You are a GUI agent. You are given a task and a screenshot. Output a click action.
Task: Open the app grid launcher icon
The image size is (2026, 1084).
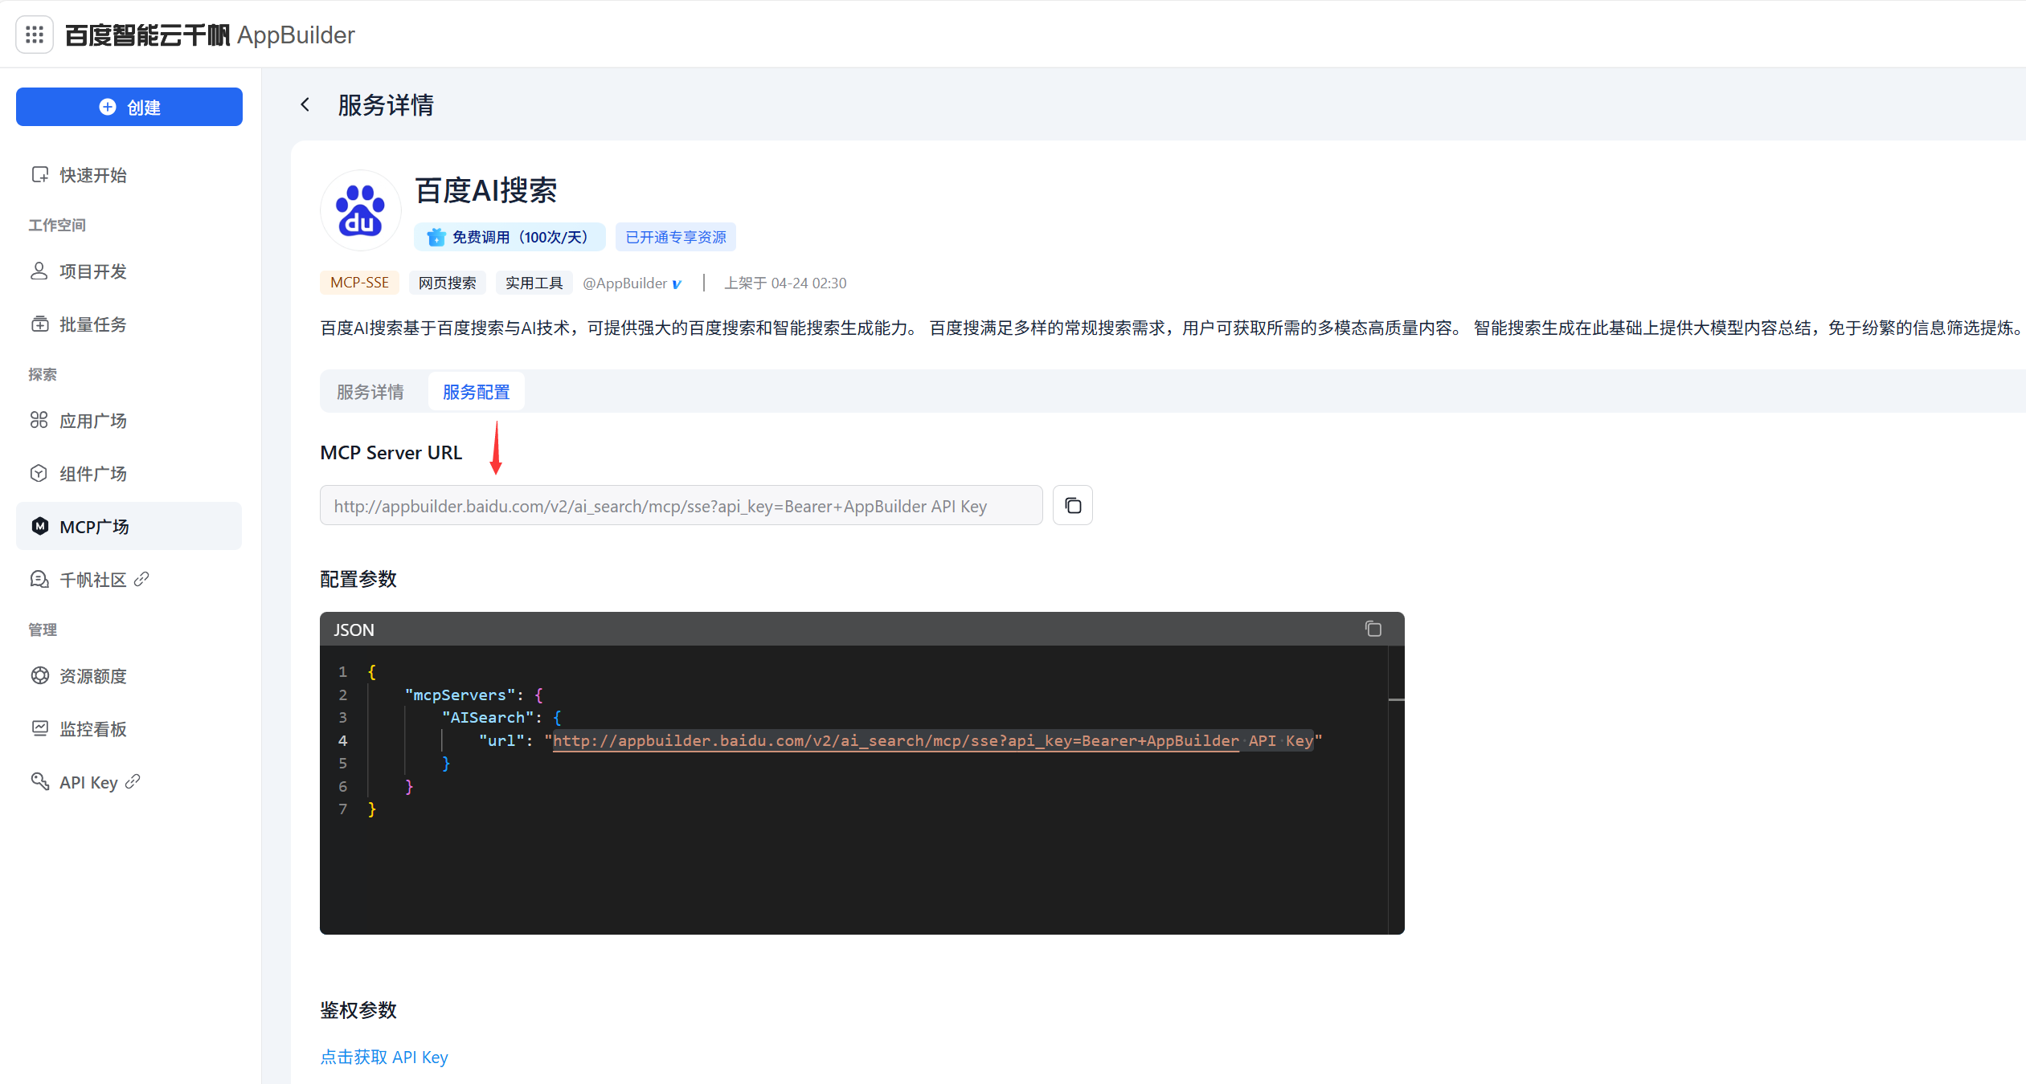35,35
